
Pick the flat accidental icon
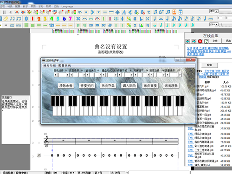coord(141,19)
